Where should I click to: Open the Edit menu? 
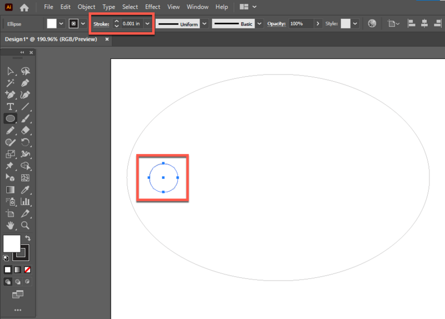pos(65,7)
